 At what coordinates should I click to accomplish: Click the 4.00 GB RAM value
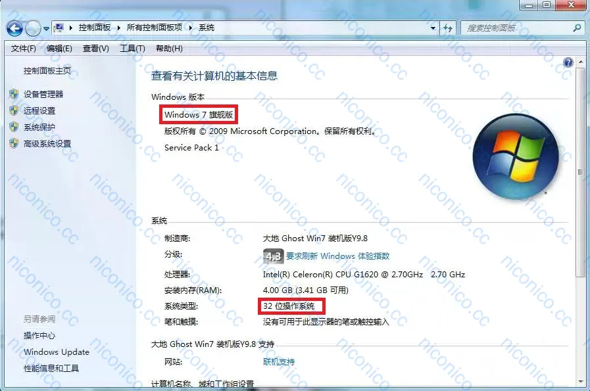306,290
